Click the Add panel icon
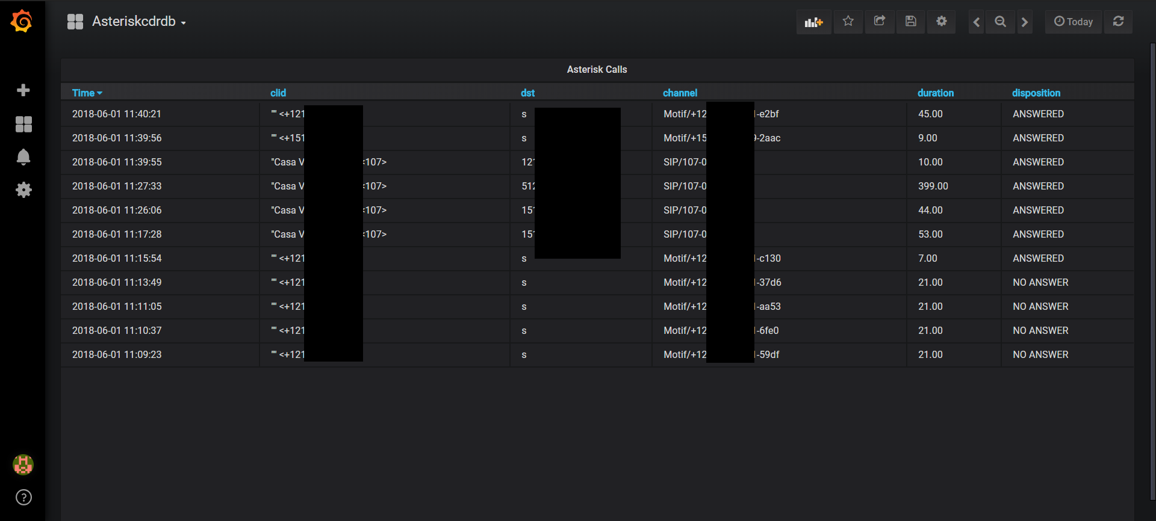 [x=813, y=22]
